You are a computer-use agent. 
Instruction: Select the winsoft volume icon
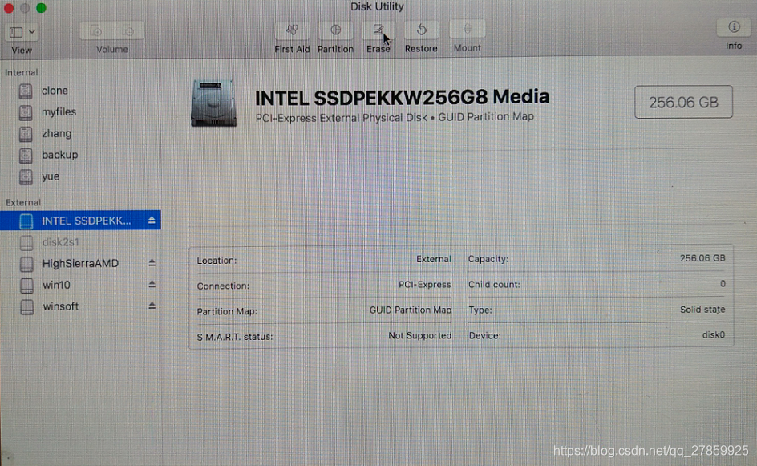coord(26,306)
